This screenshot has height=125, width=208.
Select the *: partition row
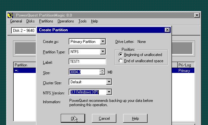point(25,71)
